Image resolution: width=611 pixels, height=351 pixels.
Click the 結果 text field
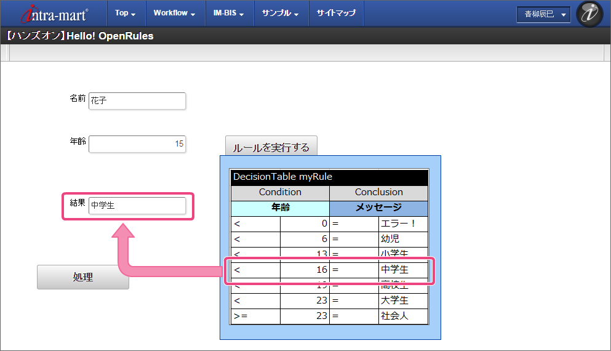[137, 206]
